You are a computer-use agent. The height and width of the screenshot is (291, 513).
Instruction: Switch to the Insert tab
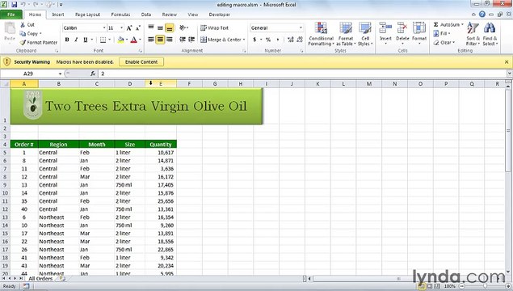point(58,15)
